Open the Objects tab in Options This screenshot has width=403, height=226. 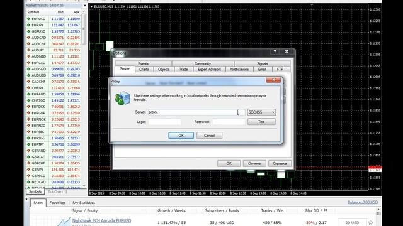164,70
